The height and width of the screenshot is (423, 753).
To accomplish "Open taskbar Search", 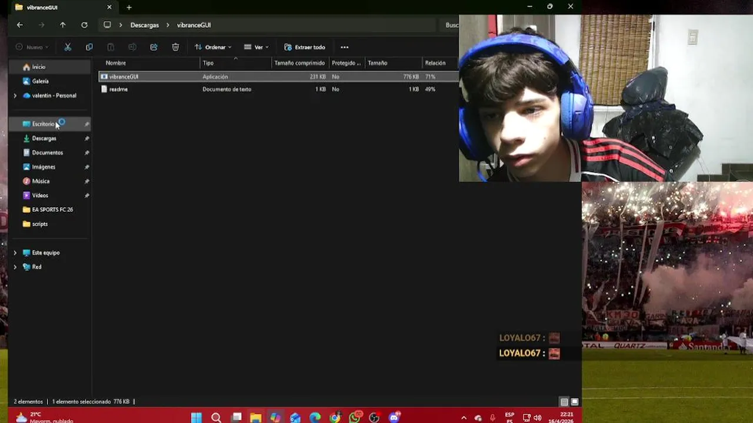I will tap(216, 418).
